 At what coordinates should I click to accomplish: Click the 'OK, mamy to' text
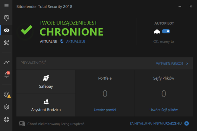click(x=164, y=42)
